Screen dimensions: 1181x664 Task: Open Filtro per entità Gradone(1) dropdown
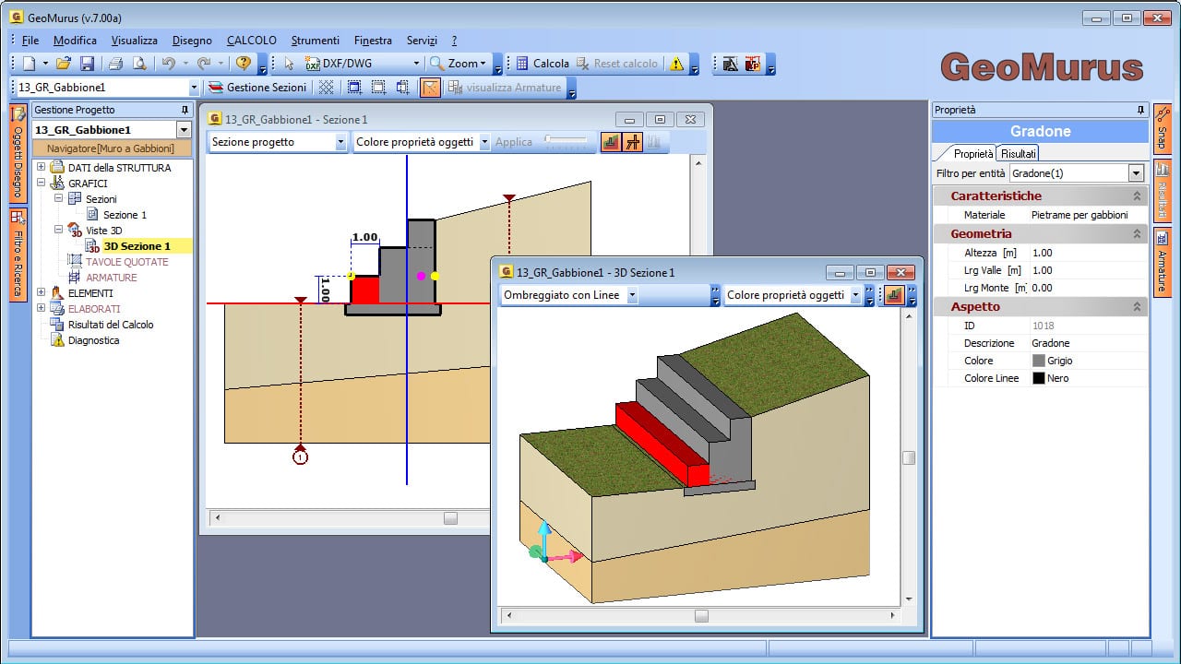[1136, 173]
